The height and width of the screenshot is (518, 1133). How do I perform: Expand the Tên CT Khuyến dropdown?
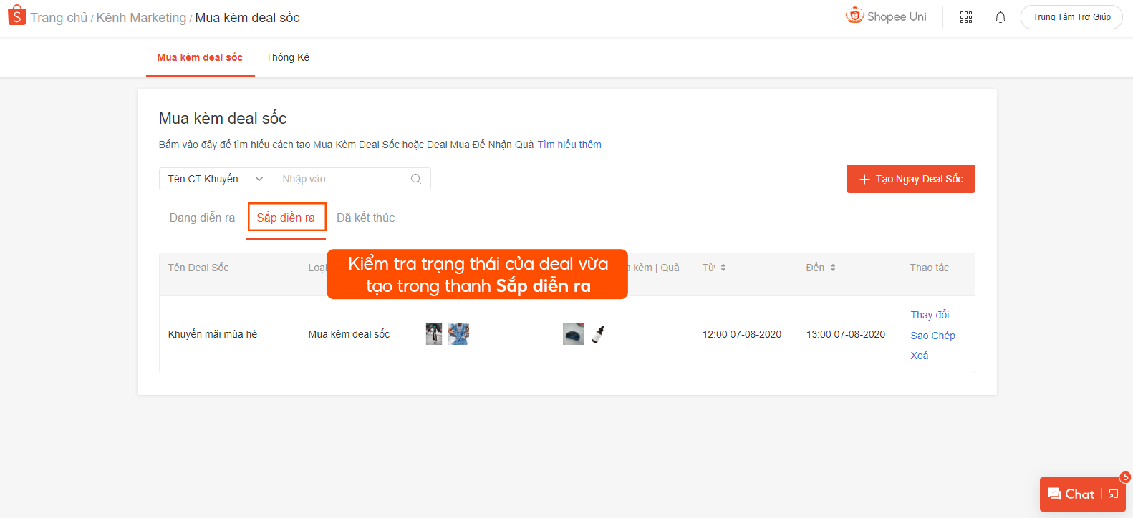[x=216, y=179]
